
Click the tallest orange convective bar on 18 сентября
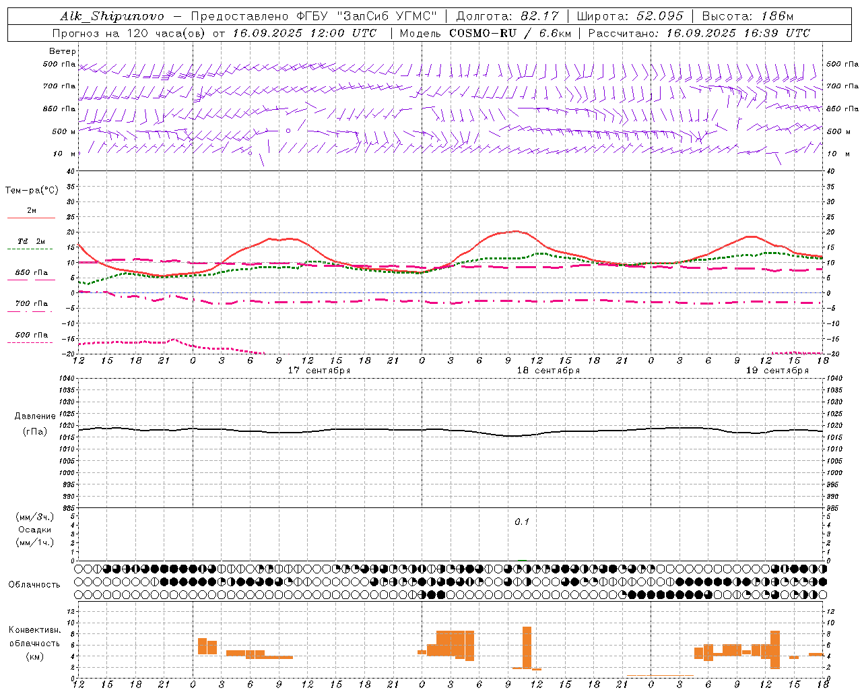click(527, 647)
